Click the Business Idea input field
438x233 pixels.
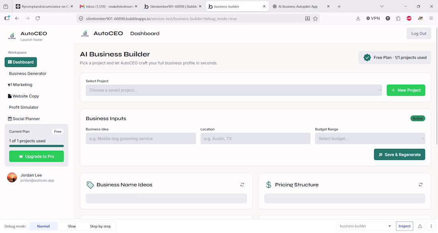[x=141, y=138]
